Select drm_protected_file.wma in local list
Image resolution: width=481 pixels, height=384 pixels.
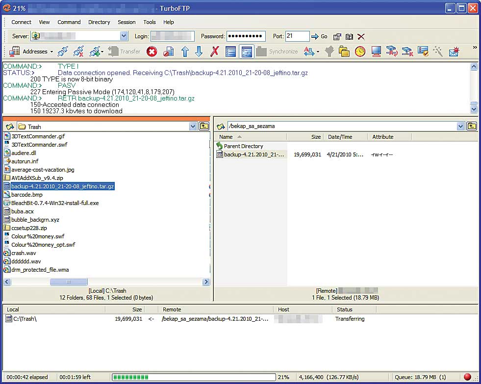pyautogui.click(x=36, y=270)
